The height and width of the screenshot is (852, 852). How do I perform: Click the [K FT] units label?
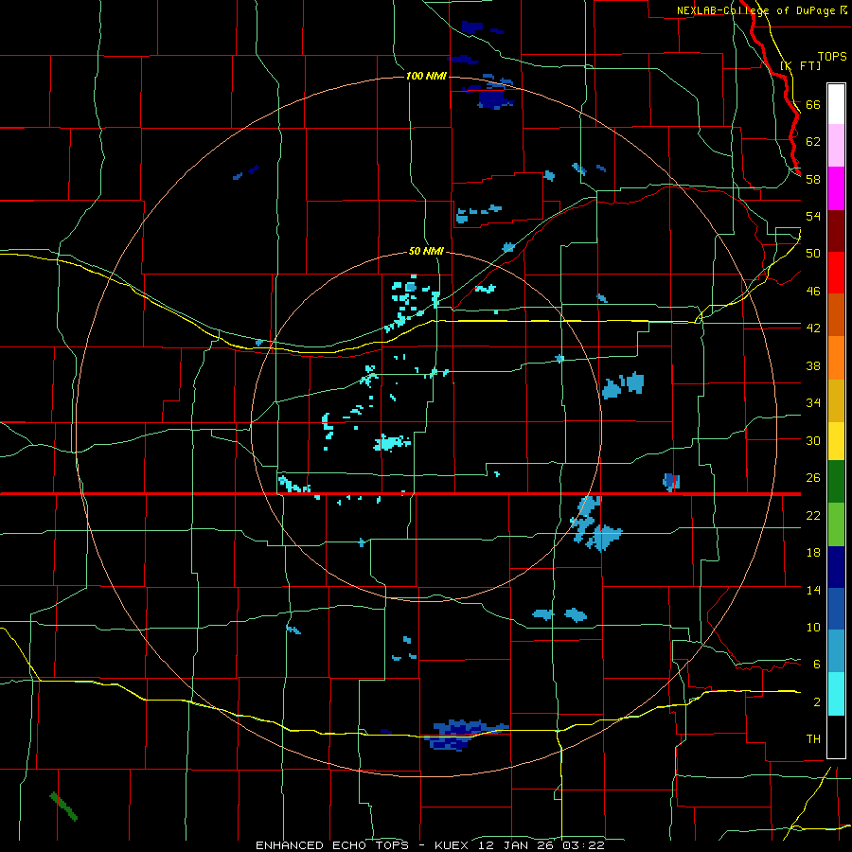(800, 65)
